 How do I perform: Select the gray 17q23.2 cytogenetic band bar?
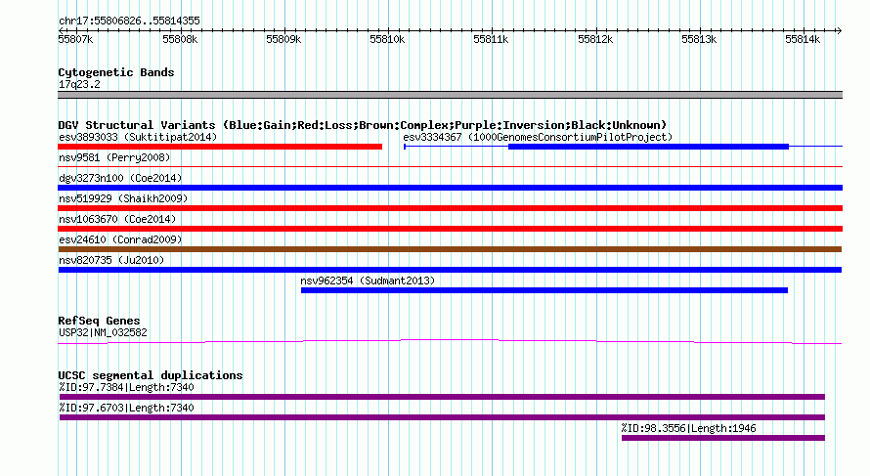450,95
